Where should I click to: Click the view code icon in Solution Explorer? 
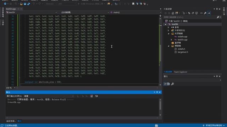[x=201, y=13]
